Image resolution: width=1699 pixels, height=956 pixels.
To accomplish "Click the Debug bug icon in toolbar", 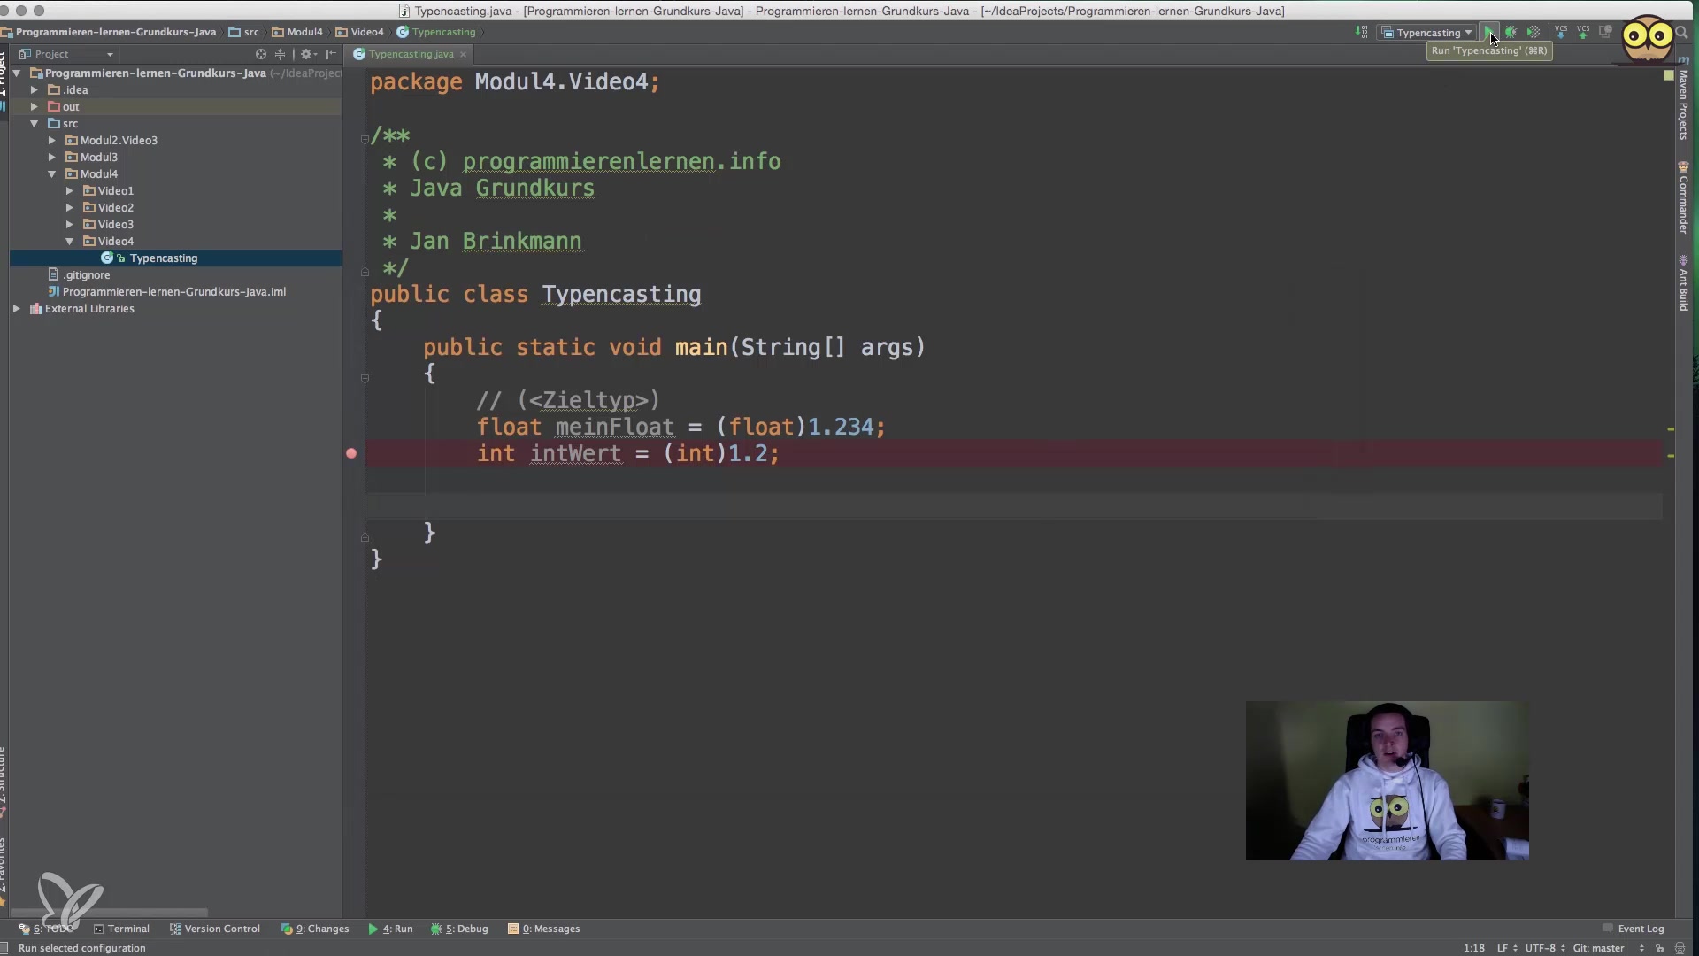I will [x=1511, y=33].
